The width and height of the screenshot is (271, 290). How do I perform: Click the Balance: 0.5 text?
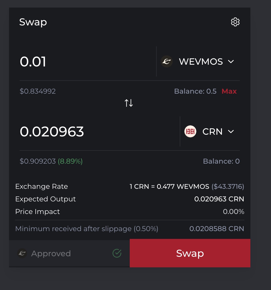click(195, 91)
